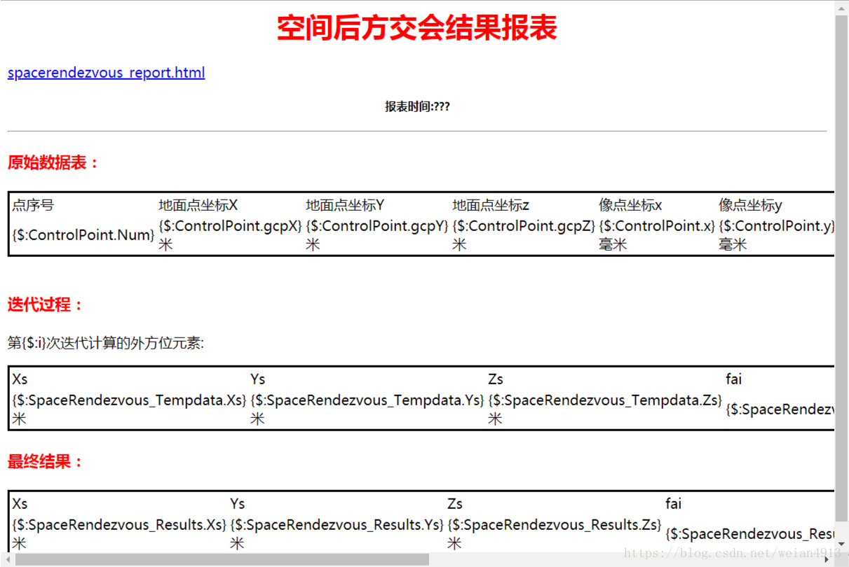Click the 第{$:i}次迭代计算的外方位元素 line

(x=106, y=344)
